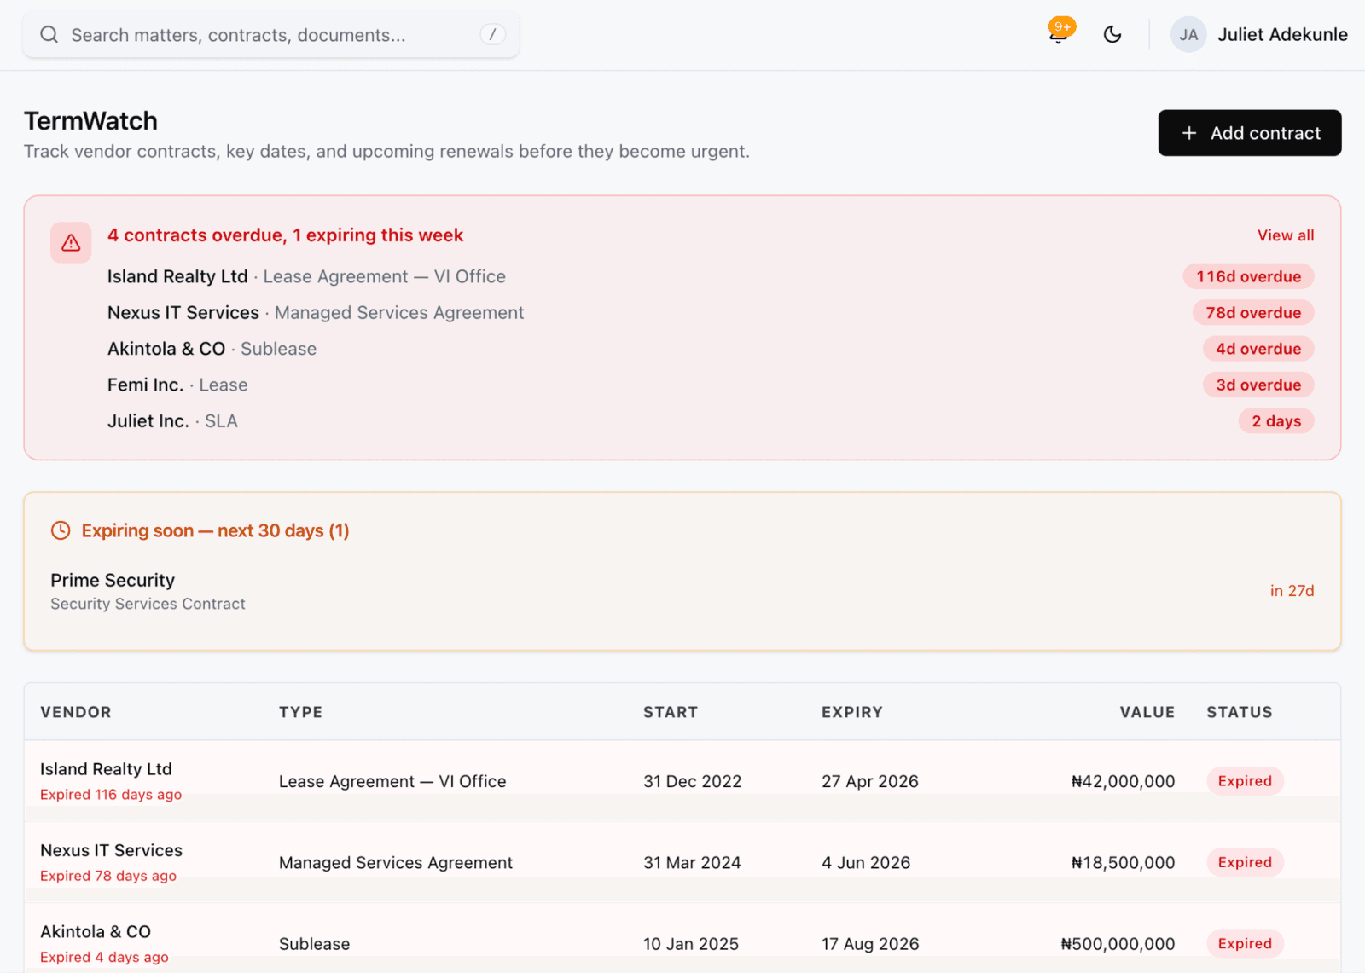The width and height of the screenshot is (1365, 973).
Task: Focus the search matters, contracts, documents field
Action: click(270, 34)
